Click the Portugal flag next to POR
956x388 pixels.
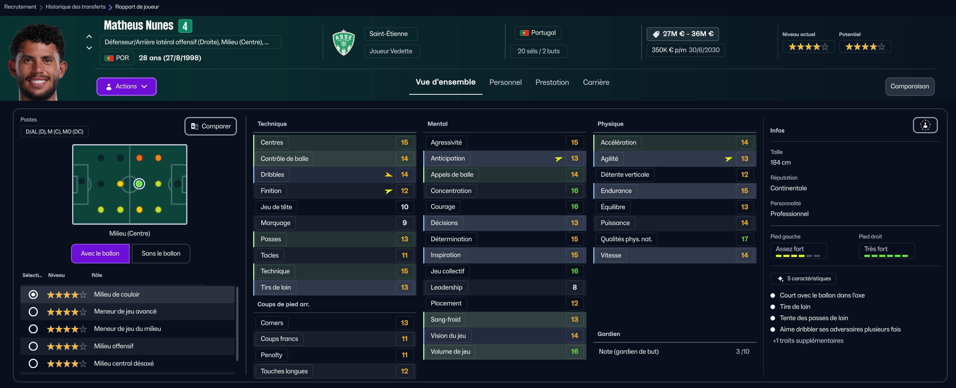pyautogui.click(x=109, y=58)
